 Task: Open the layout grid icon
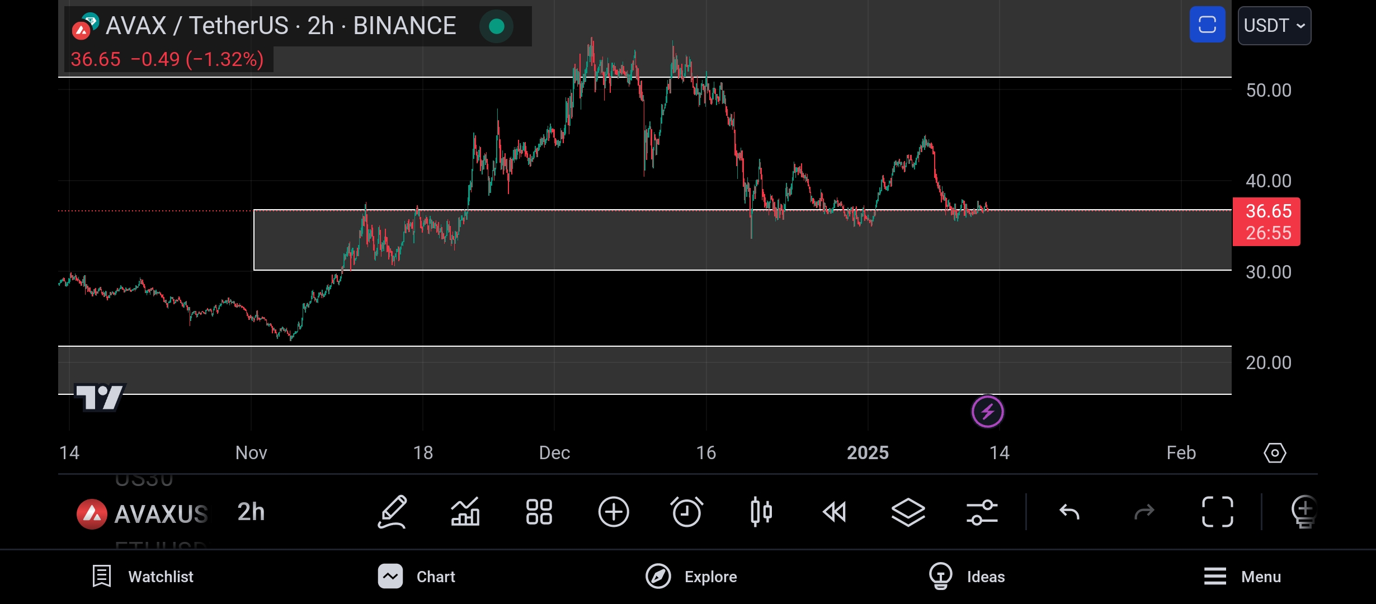pyautogui.click(x=539, y=512)
